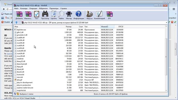Select the file icuio54.dll
The height and width of the screenshot is (100, 178).
(x=21, y=43)
